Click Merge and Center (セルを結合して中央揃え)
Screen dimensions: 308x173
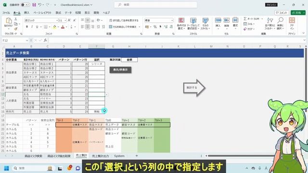[x=123, y=27]
